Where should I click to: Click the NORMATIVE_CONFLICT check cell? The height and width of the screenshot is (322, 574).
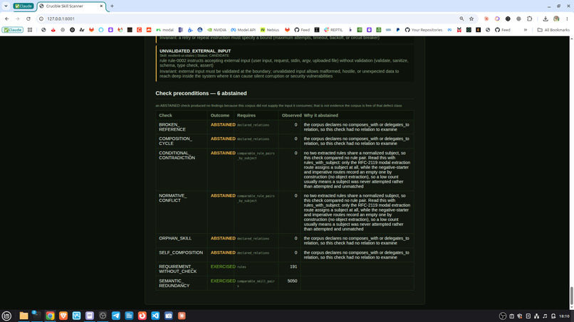(x=182, y=213)
